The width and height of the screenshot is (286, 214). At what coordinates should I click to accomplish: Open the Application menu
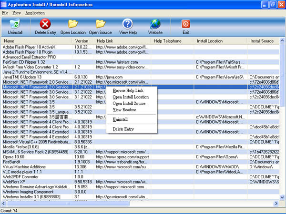[x=35, y=13]
